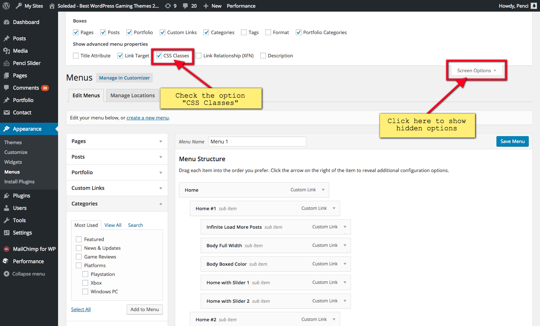This screenshot has height=326, width=540.
Task: Click the Plugins plug icon in sidebar
Action: point(7,196)
